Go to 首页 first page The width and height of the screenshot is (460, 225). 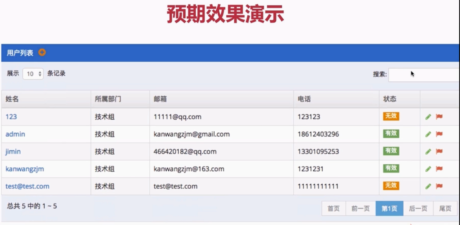click(333, 208)
